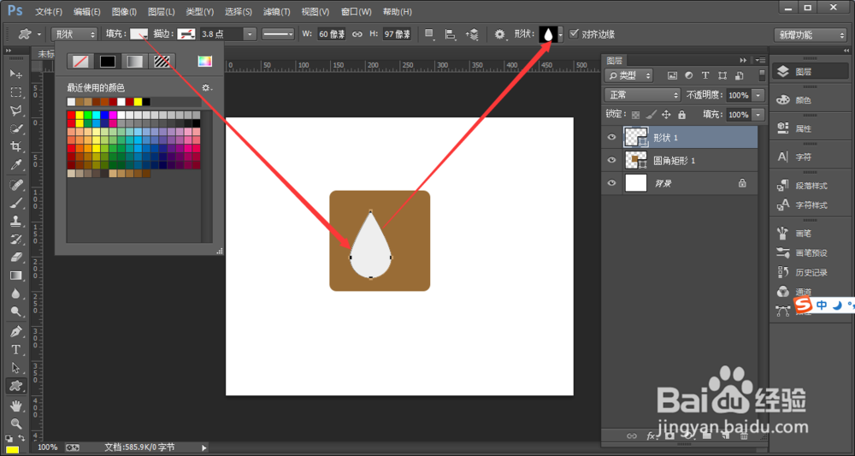Select the Brush tool
Image resolution: width=855 pixels, height=456 pixels.
coord(15,203)
